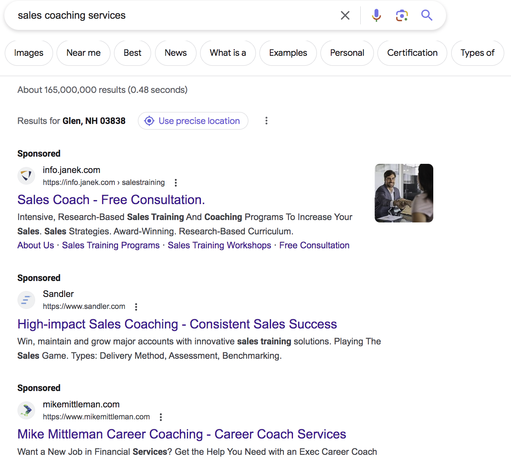Click the handshake ad thumbnail image
Screen dimensions: 511x464
[404, 193]
